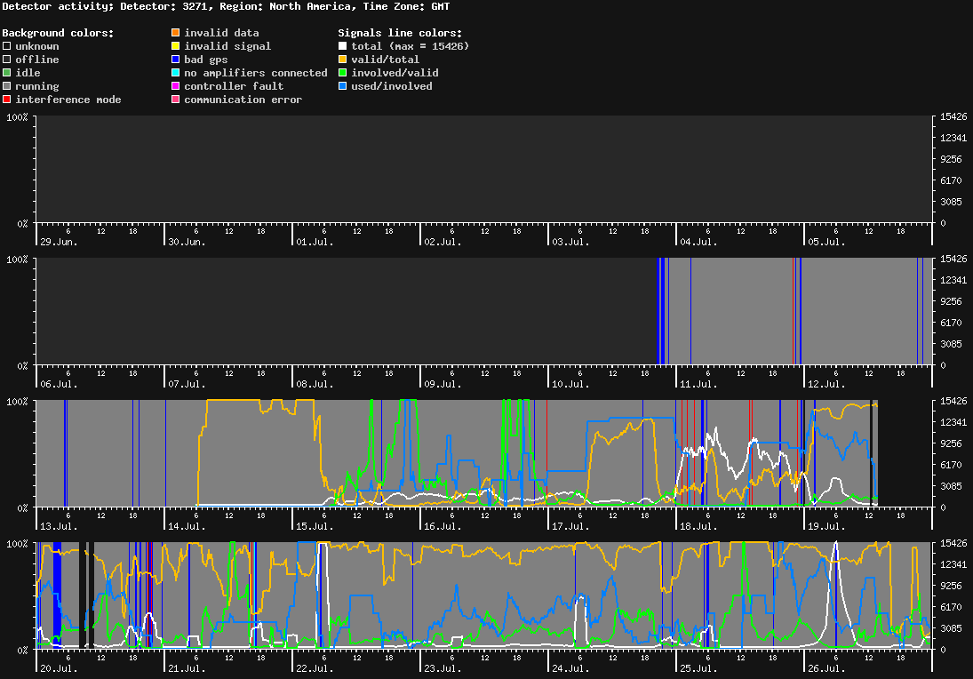The height and width of the screenshot is (679, 973).
Task: Click the '20.Jul.' date label
Action: [x=59, y=668]
